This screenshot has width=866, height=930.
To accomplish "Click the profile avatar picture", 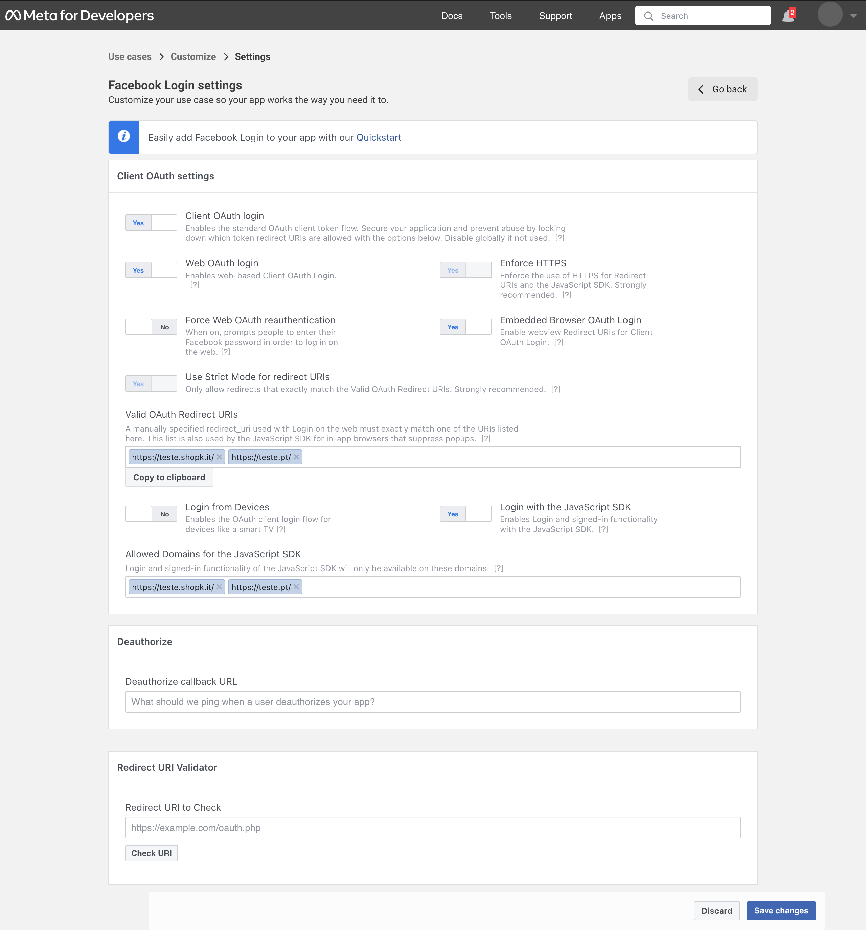I will (x=830, y=15).
